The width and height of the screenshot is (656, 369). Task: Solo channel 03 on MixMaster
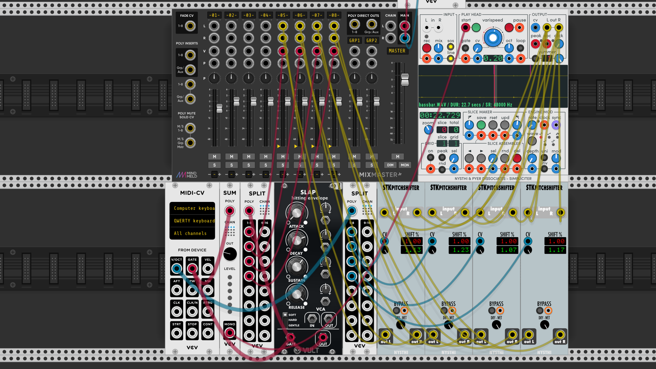(x=249, y=165)
